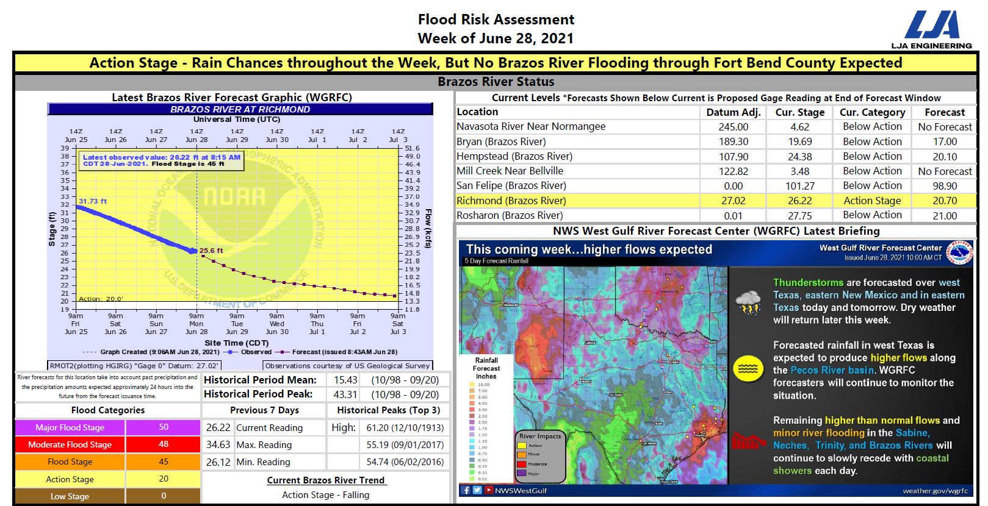Click Richmond current stage 26.22 cell

click(799, 201)
